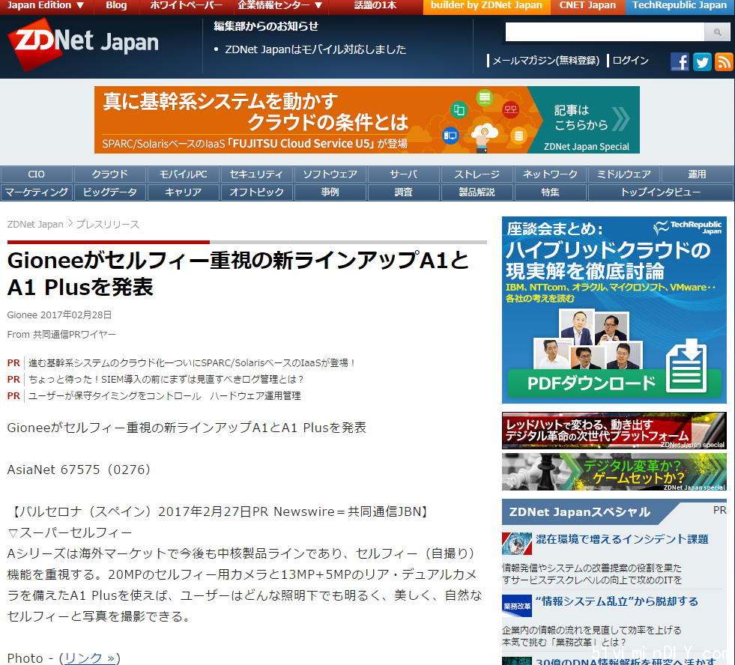Expand the 企業情報センター dropdown
This screenshot has height=665, width=735.
pyautogui.click(x=280, y=6)
